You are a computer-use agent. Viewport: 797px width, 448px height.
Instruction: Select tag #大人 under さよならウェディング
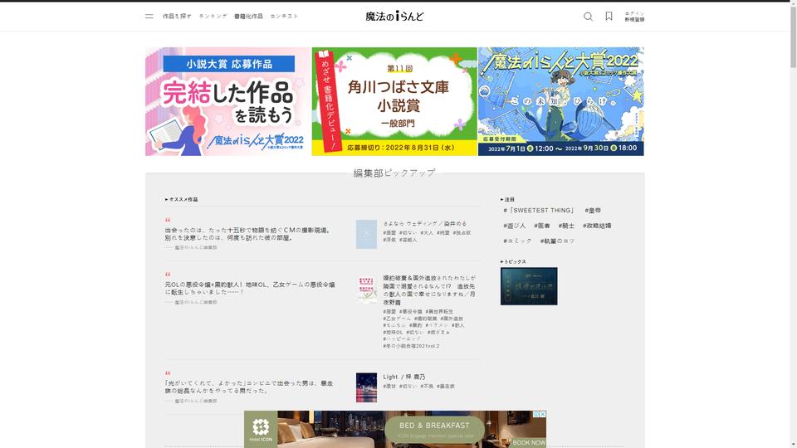(427, 232)
